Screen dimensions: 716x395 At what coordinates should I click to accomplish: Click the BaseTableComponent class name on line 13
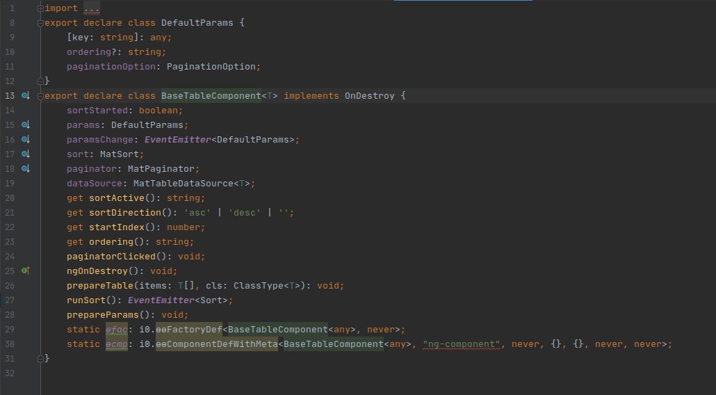pos(211,96)
